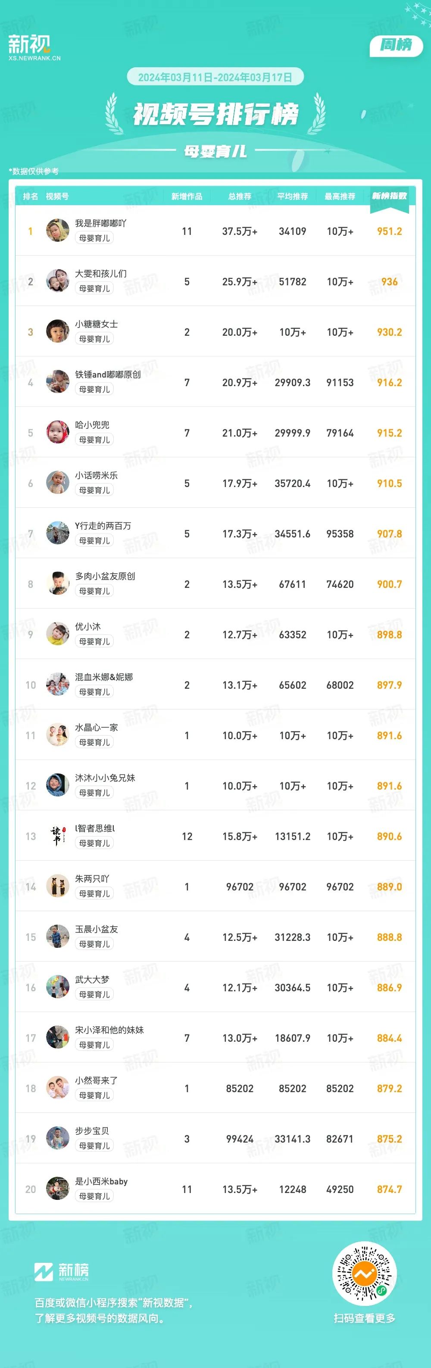Click the 母婴育儿 tag under 是小西米baby

(x=94, y=1196)
